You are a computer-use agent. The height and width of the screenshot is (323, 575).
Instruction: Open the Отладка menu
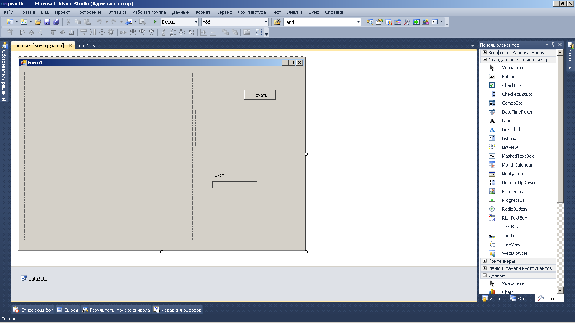117,12
